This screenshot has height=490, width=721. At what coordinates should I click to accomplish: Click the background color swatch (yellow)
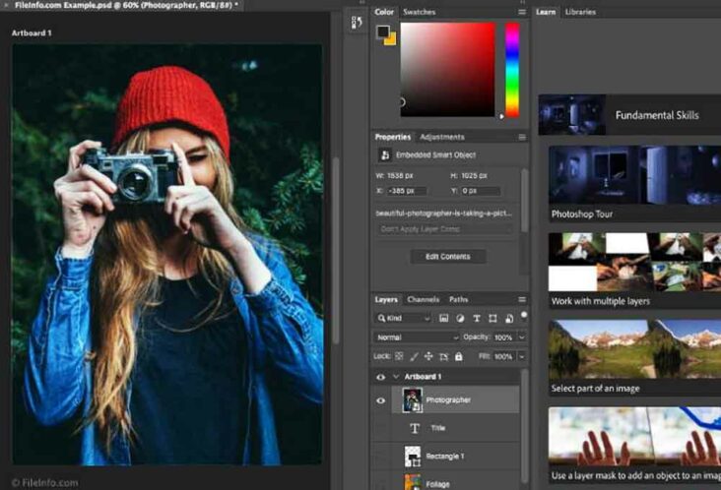[x=391, y=40]
